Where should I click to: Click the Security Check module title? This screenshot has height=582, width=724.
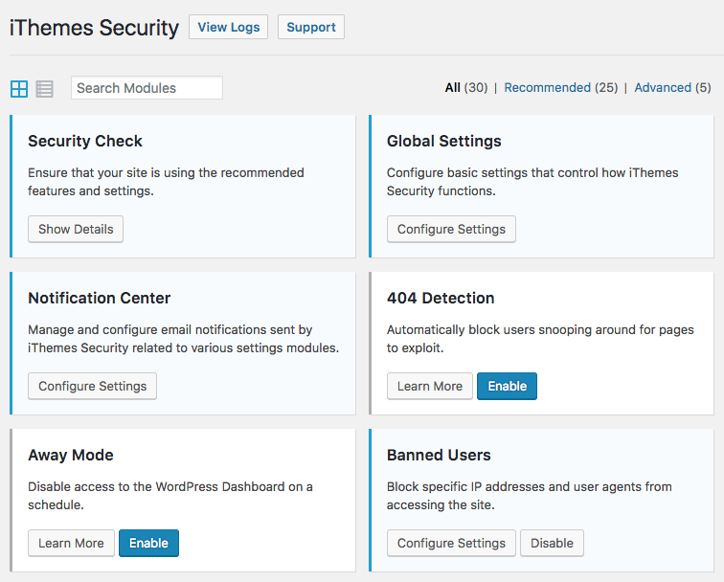pos(85,141)
